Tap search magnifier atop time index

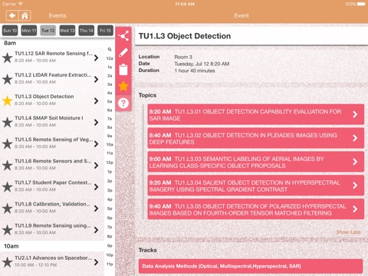110,49
